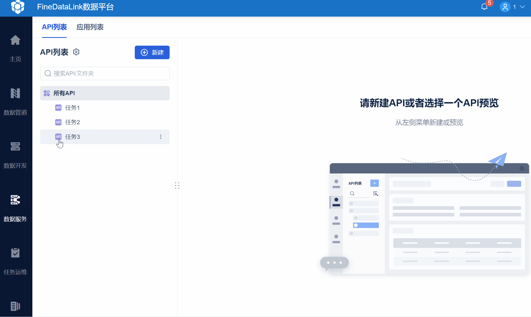Expand the user account dropdown arrow
This screenshot has width=531, height=317.
click(x=522, y=7)
